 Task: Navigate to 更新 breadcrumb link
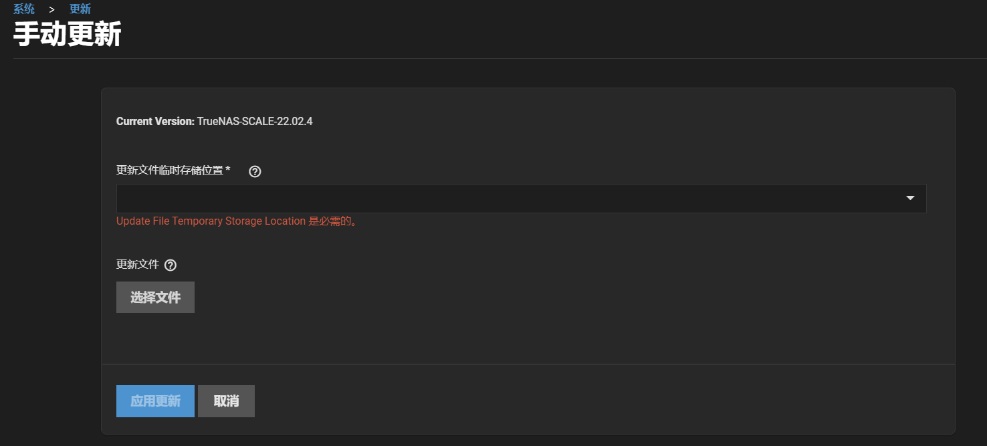(x=80, y=9)
